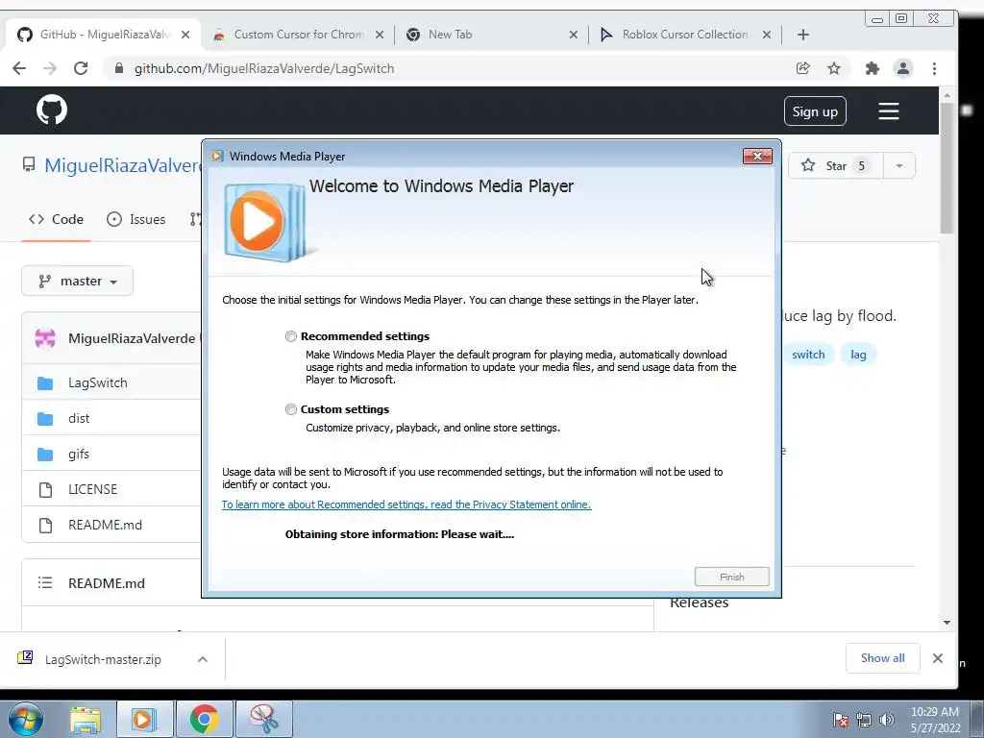Click the browser back arrow
Image resolution: width=984 pixels, height=738 pixels.
pyautogui.click(x=19, y=68)
